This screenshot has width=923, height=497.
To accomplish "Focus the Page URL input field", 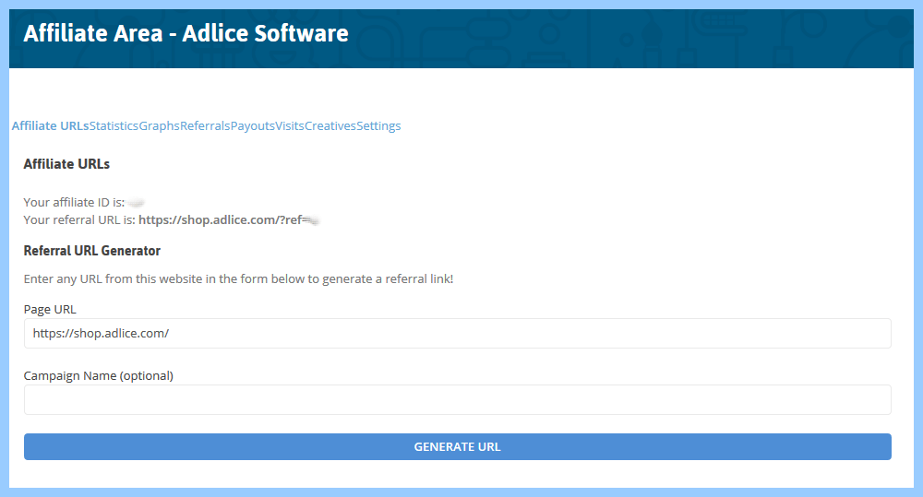I will point(457,334).
